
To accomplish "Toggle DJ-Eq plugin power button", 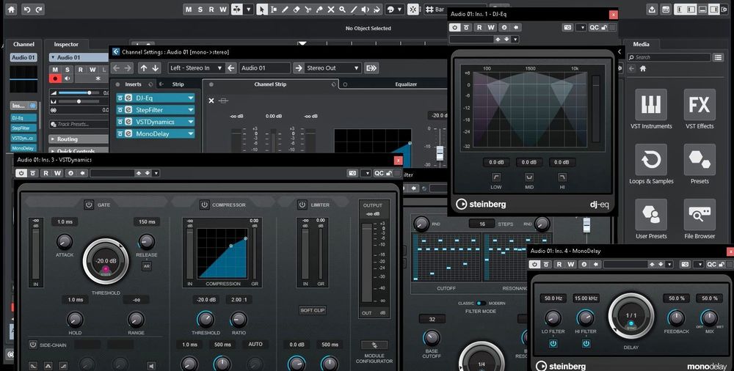I will 454,28.
